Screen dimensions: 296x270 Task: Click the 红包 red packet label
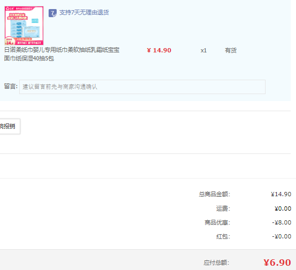click(223, 236)
